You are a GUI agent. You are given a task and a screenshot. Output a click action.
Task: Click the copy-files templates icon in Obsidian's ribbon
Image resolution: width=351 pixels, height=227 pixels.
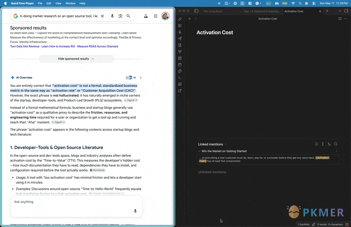coord(180,71)
